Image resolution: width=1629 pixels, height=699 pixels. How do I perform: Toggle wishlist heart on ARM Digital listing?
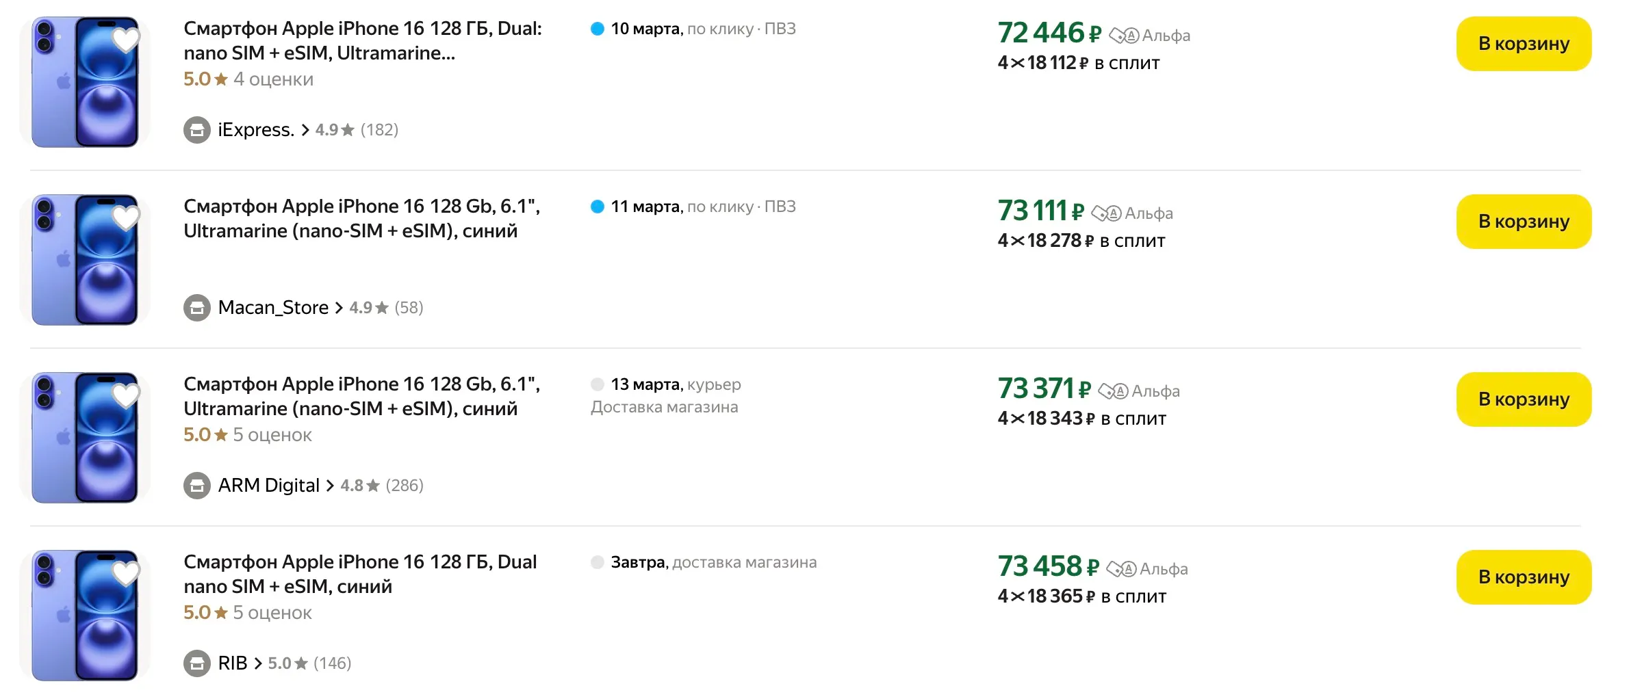coord(126,396)
